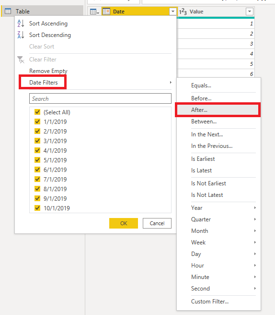
Task: Open the Value column filter dropdown arrow
Action: (x=250, y=12)
